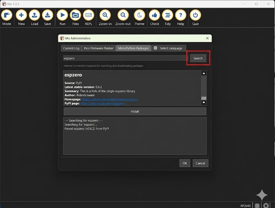Run the current script
The image size is (275, 208).
click(x=62, y=18)
